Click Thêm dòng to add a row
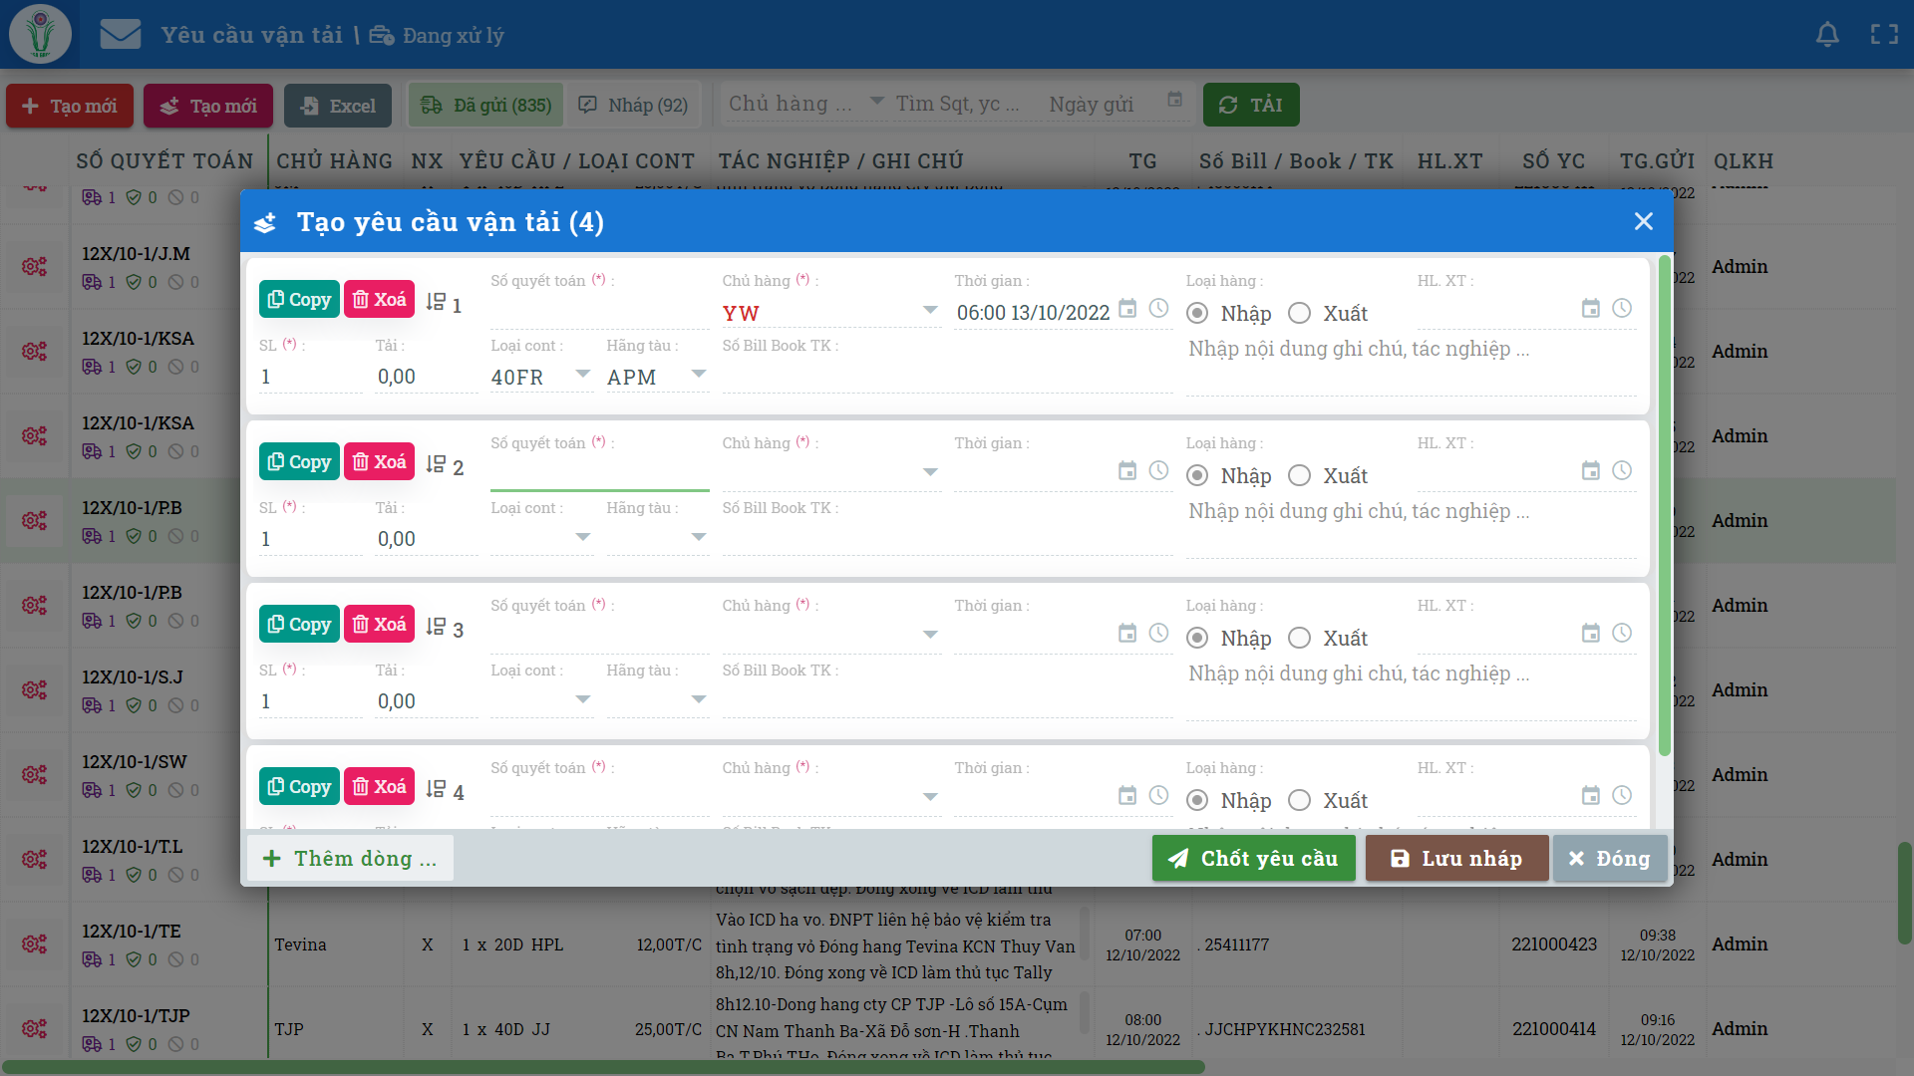This screenshot has height=1076, width=1914. coord(350,859)
